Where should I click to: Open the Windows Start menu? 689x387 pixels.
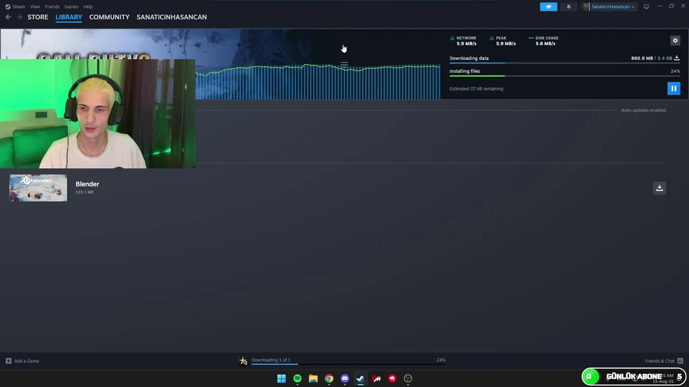pyautogui.click(x=282, y=378)
